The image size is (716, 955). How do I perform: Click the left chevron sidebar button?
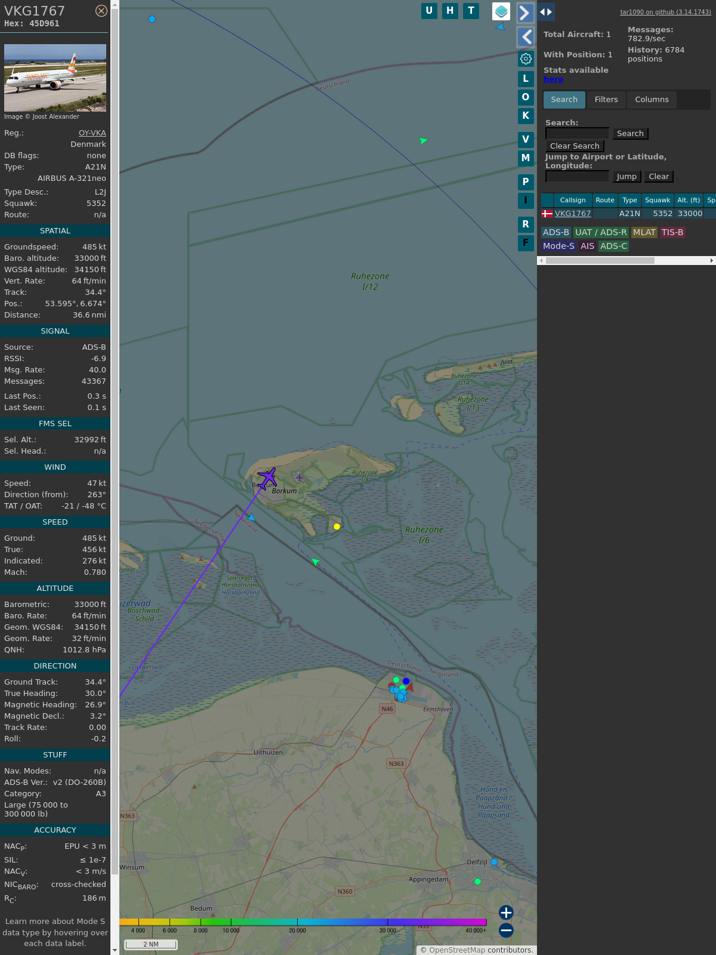[x=525, y=37]
